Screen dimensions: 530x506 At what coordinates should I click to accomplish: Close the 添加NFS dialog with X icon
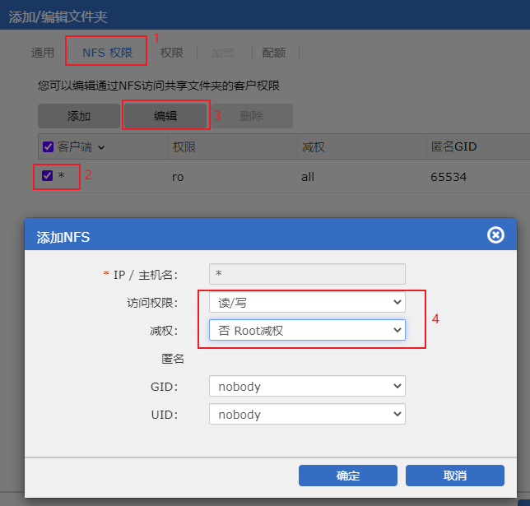(x=495, y=235)
